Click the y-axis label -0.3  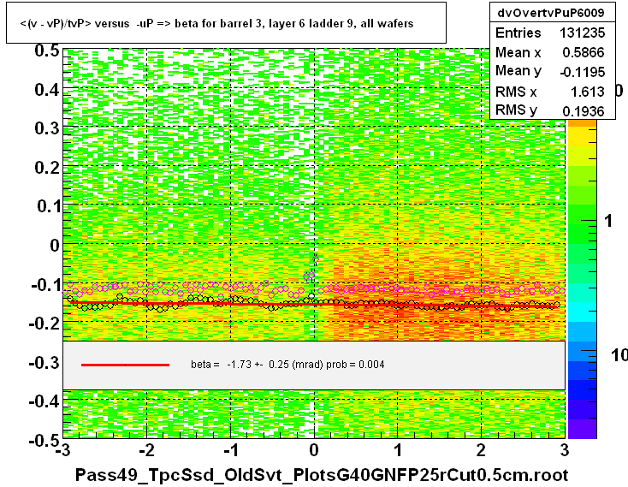click(x=44, y=363)
